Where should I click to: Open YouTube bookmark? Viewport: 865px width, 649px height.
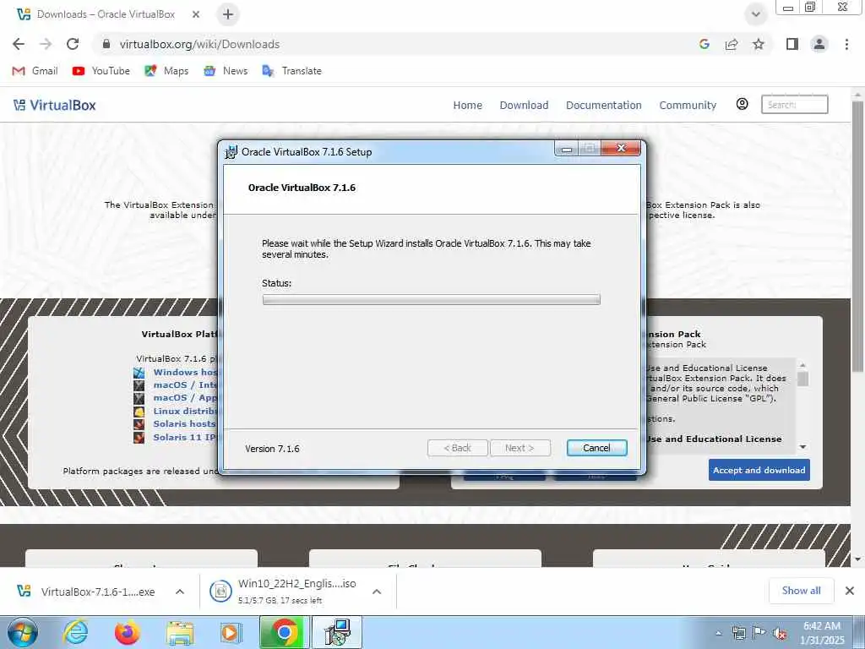click(x=101, y=71)
